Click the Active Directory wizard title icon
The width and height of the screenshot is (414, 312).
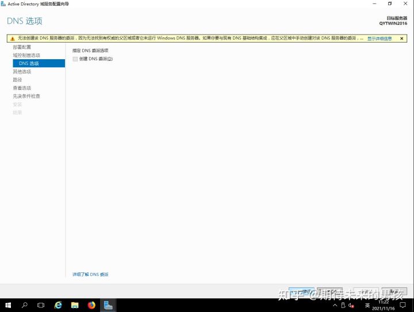(x=3, y=4)
